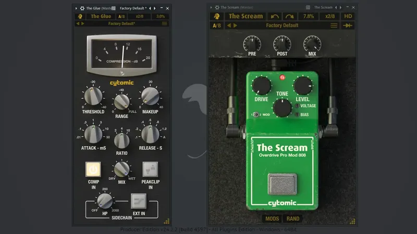Select previous preset in The Glue title bar
This screenshot has height=234, width=417.
pos(150,8)
